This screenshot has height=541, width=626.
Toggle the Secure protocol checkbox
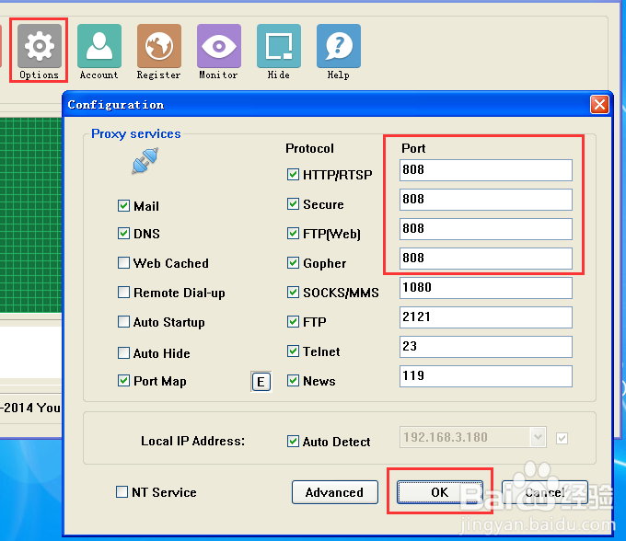293,204
